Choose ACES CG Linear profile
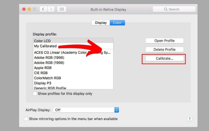This screenshot has width=209, height=131. [x=73, y=53]
